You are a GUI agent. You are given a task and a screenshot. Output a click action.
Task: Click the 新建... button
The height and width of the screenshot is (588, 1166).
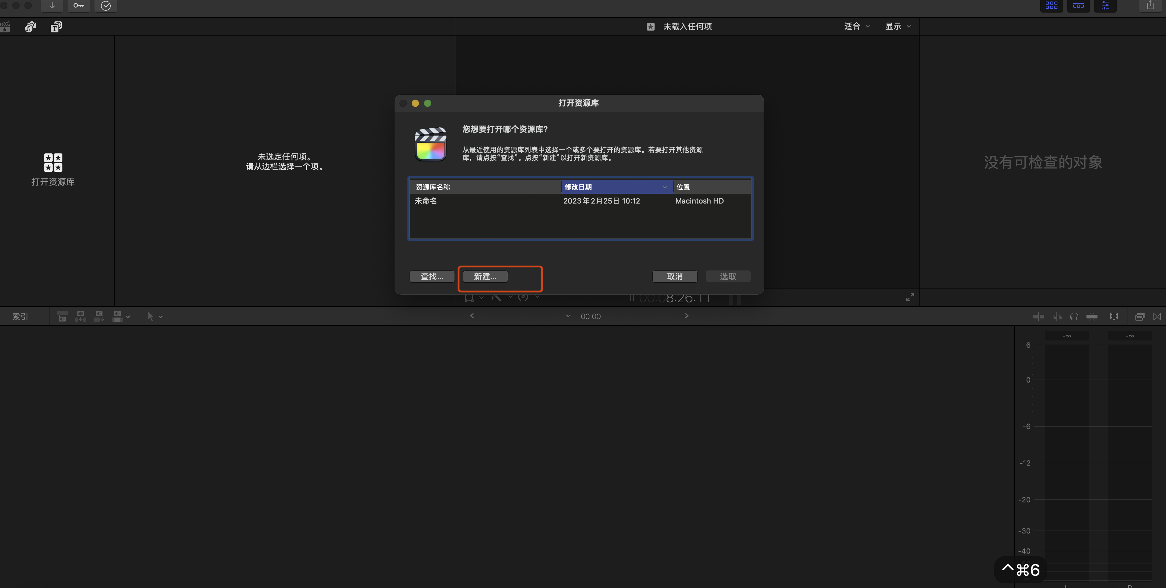(x=485, y=276)
